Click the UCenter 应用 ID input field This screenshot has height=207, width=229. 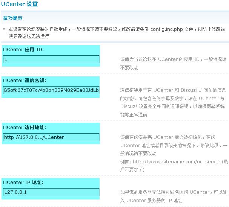point(51,59)
